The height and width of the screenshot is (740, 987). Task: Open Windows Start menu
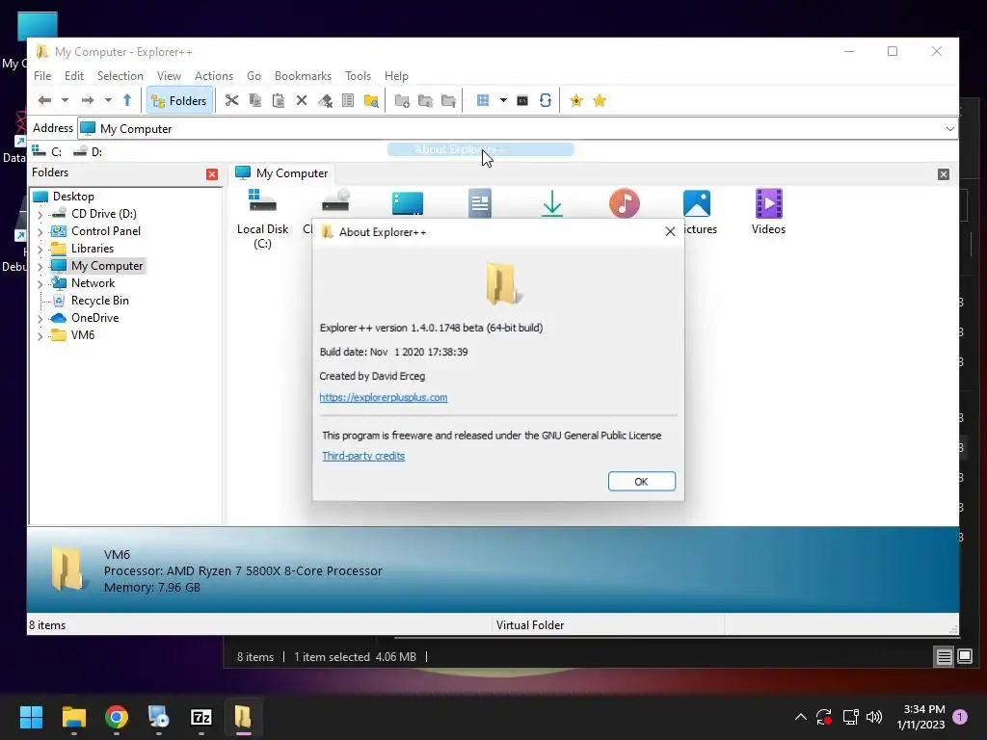coord(31,717)
